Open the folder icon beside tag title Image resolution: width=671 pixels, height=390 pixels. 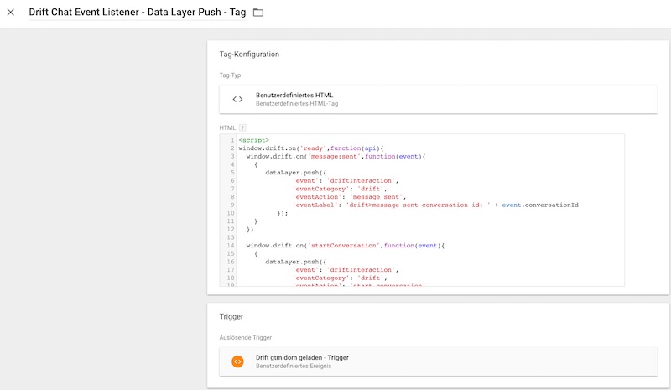tap(258, 13)
